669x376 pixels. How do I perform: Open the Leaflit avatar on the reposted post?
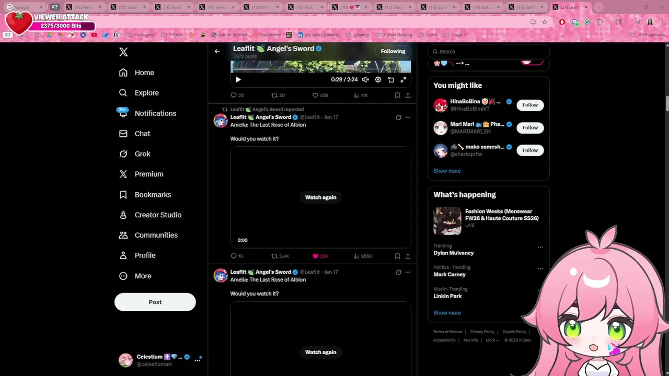click(x=221, y=121)
